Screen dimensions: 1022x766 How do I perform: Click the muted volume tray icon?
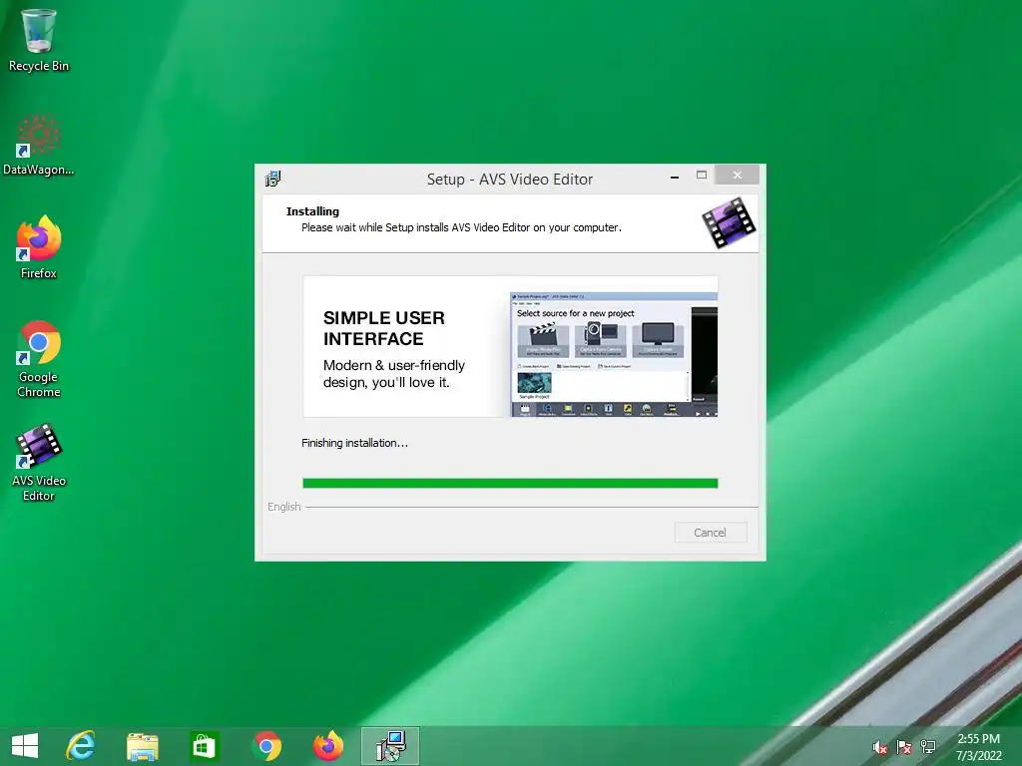879,747
